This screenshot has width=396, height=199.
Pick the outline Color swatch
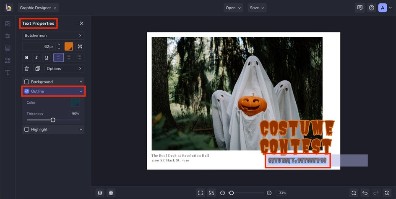(x=76, y=102)
